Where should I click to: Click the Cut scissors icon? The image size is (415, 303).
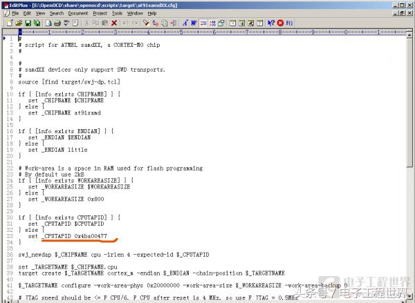click(86, 23)
